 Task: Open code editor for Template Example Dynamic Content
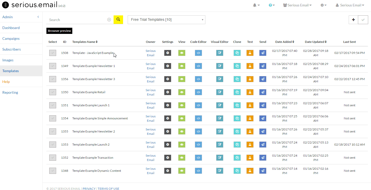pyautogui.click(x=198, y=171)
